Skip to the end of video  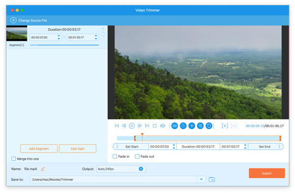(147, 126)
